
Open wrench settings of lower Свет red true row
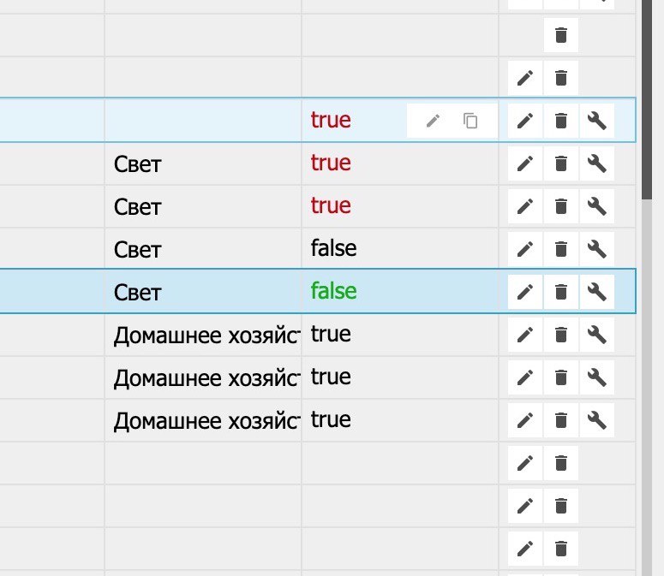(x=596, y=206)
